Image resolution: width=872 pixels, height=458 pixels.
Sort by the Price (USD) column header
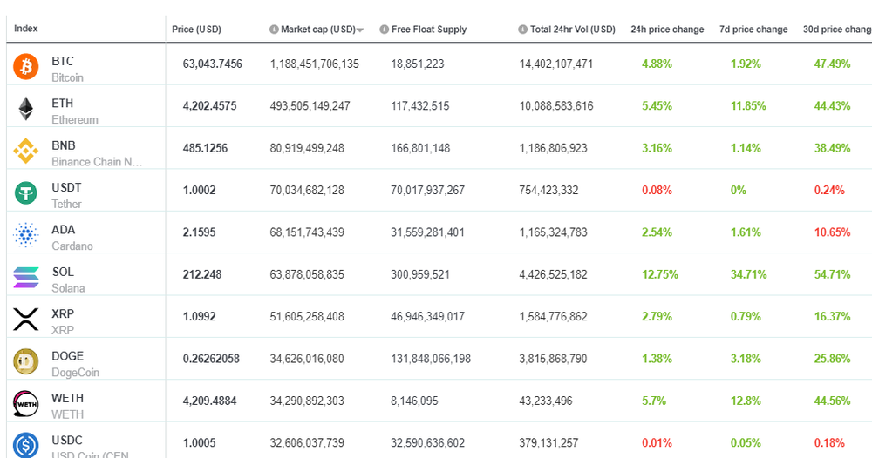[196, 30]
